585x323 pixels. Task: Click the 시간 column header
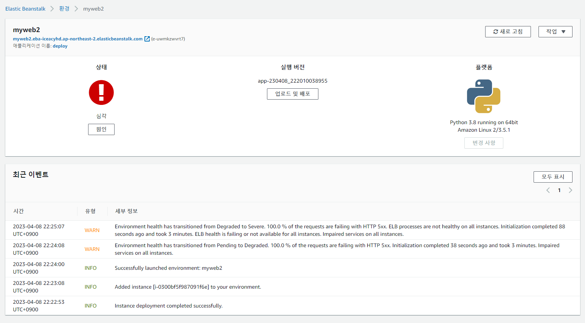pos(19,211)
